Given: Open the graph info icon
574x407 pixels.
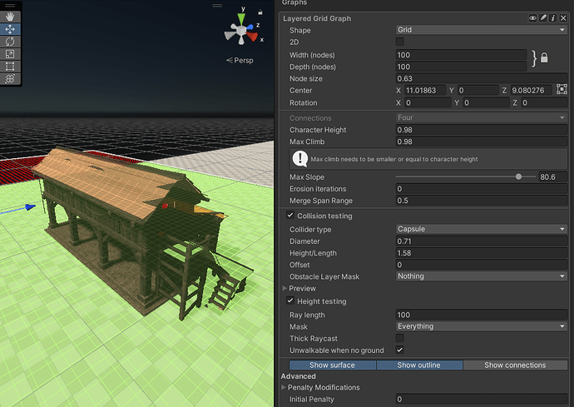Looking at the screenshot, I should point(552,18).
